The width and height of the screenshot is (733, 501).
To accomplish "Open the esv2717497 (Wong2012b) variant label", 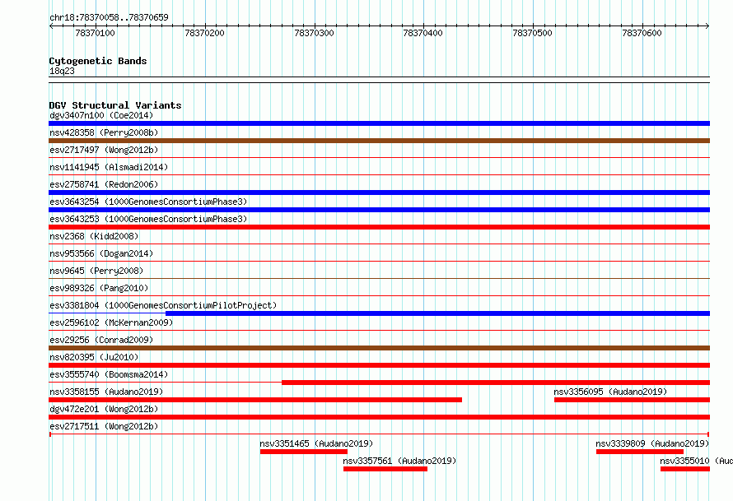I will pos(104,150).
